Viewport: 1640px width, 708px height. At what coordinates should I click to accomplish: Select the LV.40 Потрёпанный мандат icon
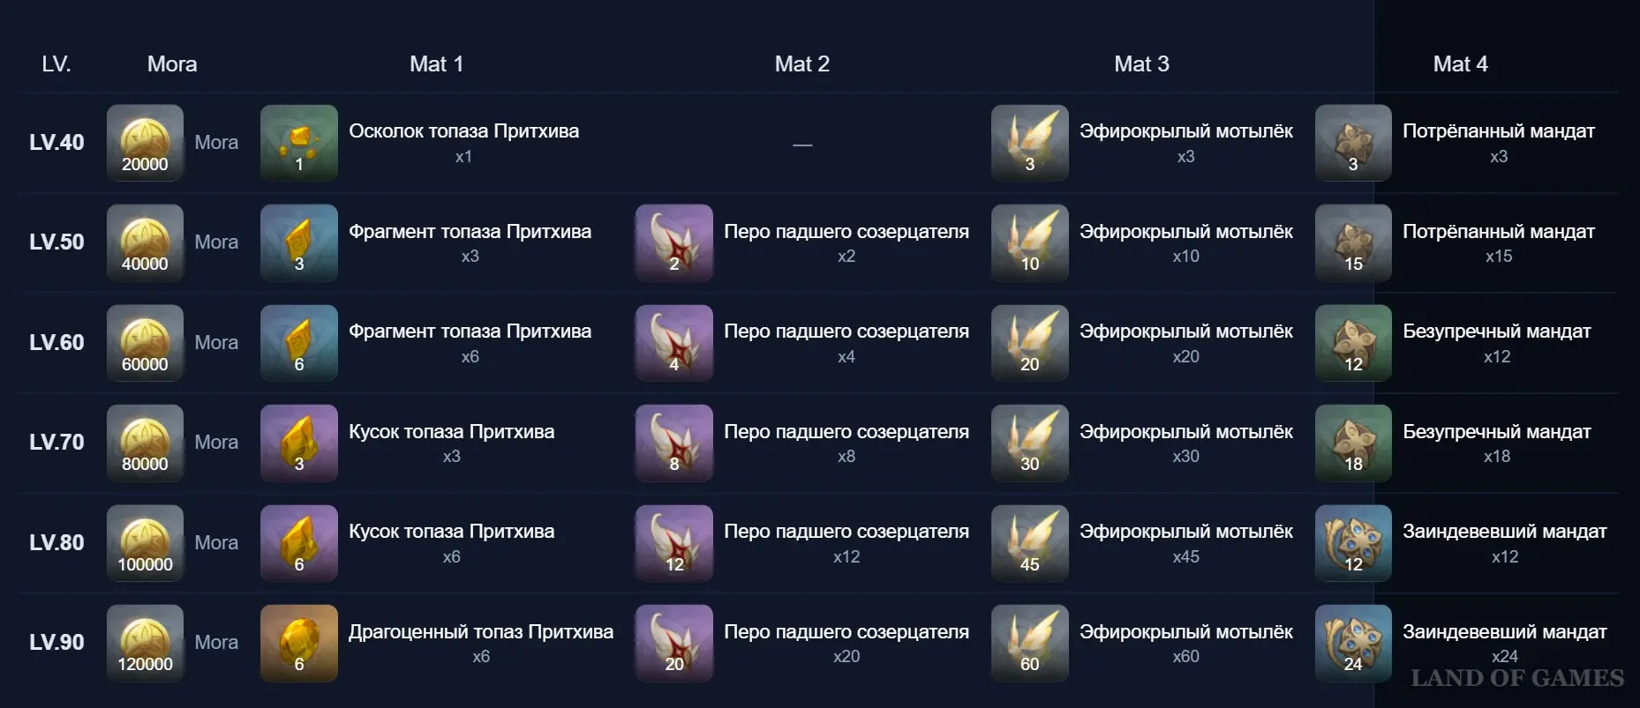[1352, 143]
